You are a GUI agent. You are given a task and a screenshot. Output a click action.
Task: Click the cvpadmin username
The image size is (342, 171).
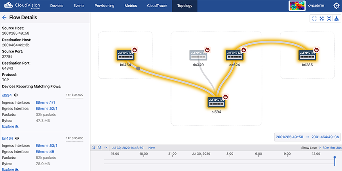[316, 6]
